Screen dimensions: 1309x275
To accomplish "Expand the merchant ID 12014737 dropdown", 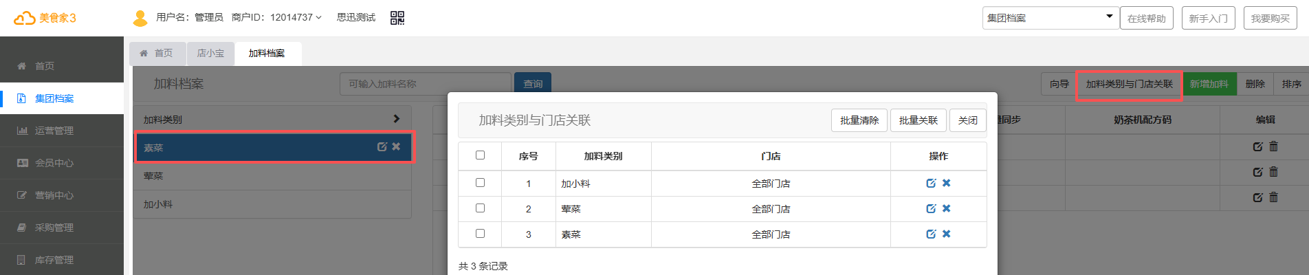I will pos(296,17).
